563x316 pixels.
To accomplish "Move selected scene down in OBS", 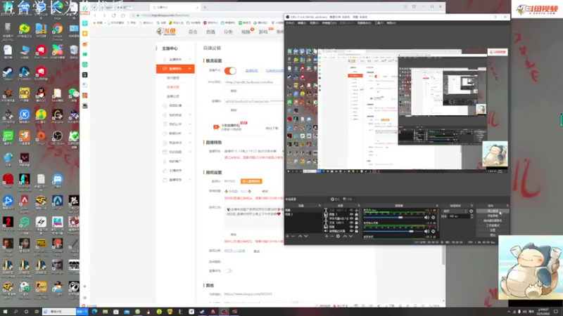I will [x=306, y=236].
